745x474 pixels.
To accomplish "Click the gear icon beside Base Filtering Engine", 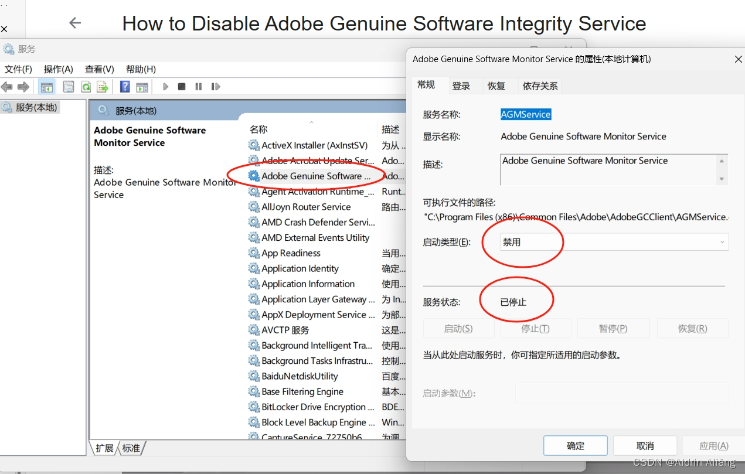I will point(254,391).
